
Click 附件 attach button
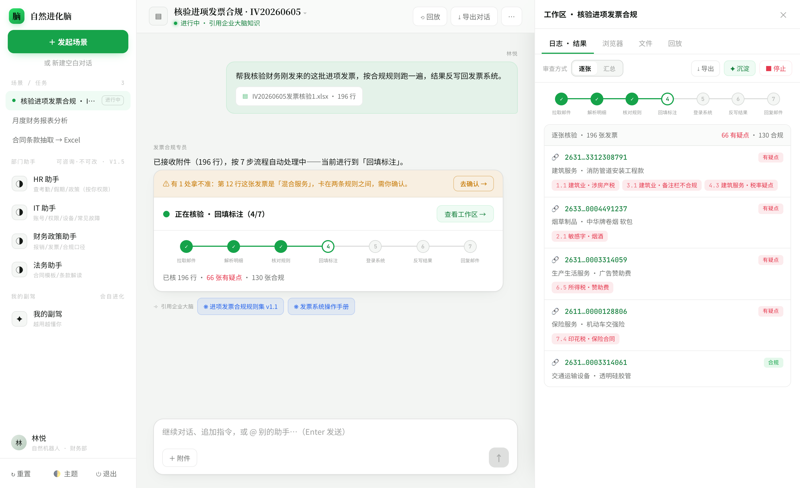pyautogui.click(x=179, y=458)
